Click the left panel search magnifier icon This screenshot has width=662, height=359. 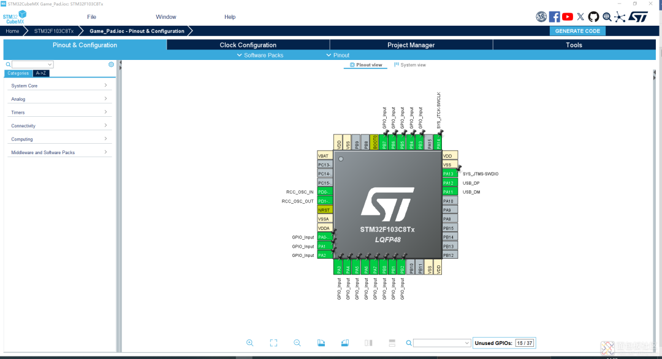(8, 64)
